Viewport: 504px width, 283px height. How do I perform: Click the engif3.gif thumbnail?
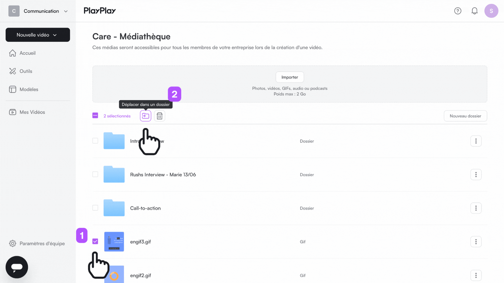pyautogui.click(x=114, y=242)
